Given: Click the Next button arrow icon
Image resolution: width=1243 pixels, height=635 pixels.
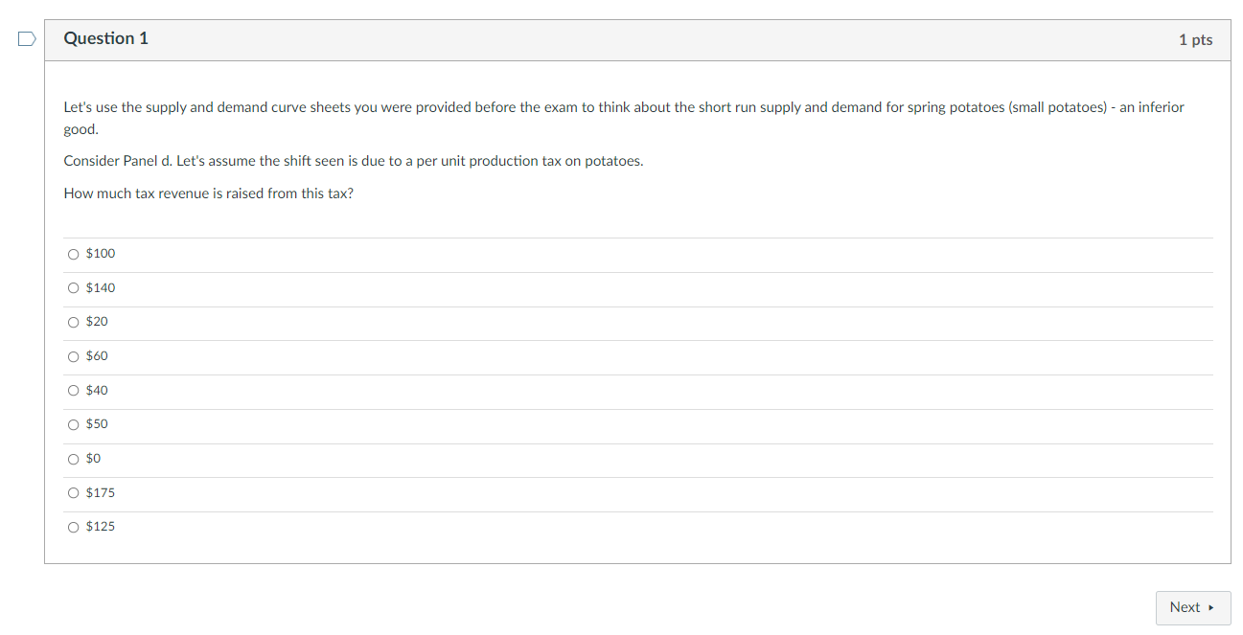Looking at the screenshot, I should coord(1209,607).
